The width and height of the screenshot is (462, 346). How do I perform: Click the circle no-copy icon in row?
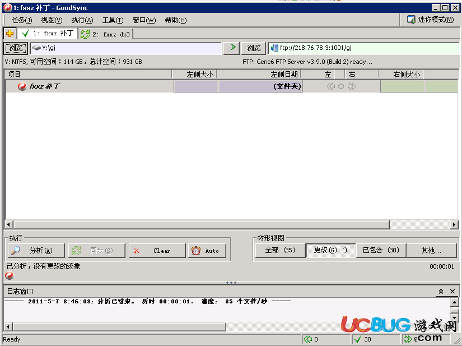click(341, 86)
